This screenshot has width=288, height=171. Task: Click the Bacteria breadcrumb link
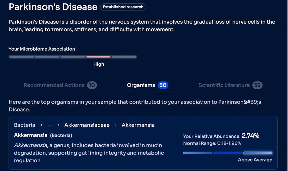point(24,125)
